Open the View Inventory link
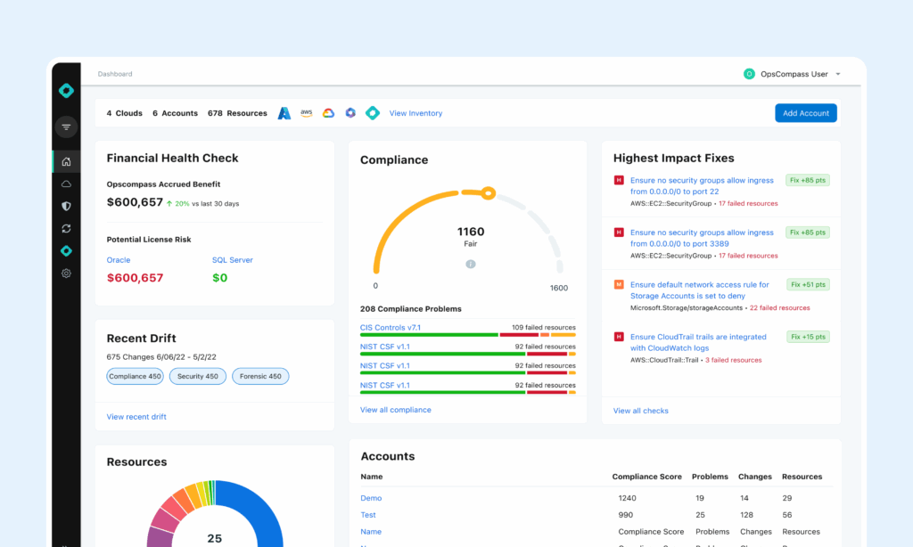Screen dimensions: 913x547 point(415,113)
